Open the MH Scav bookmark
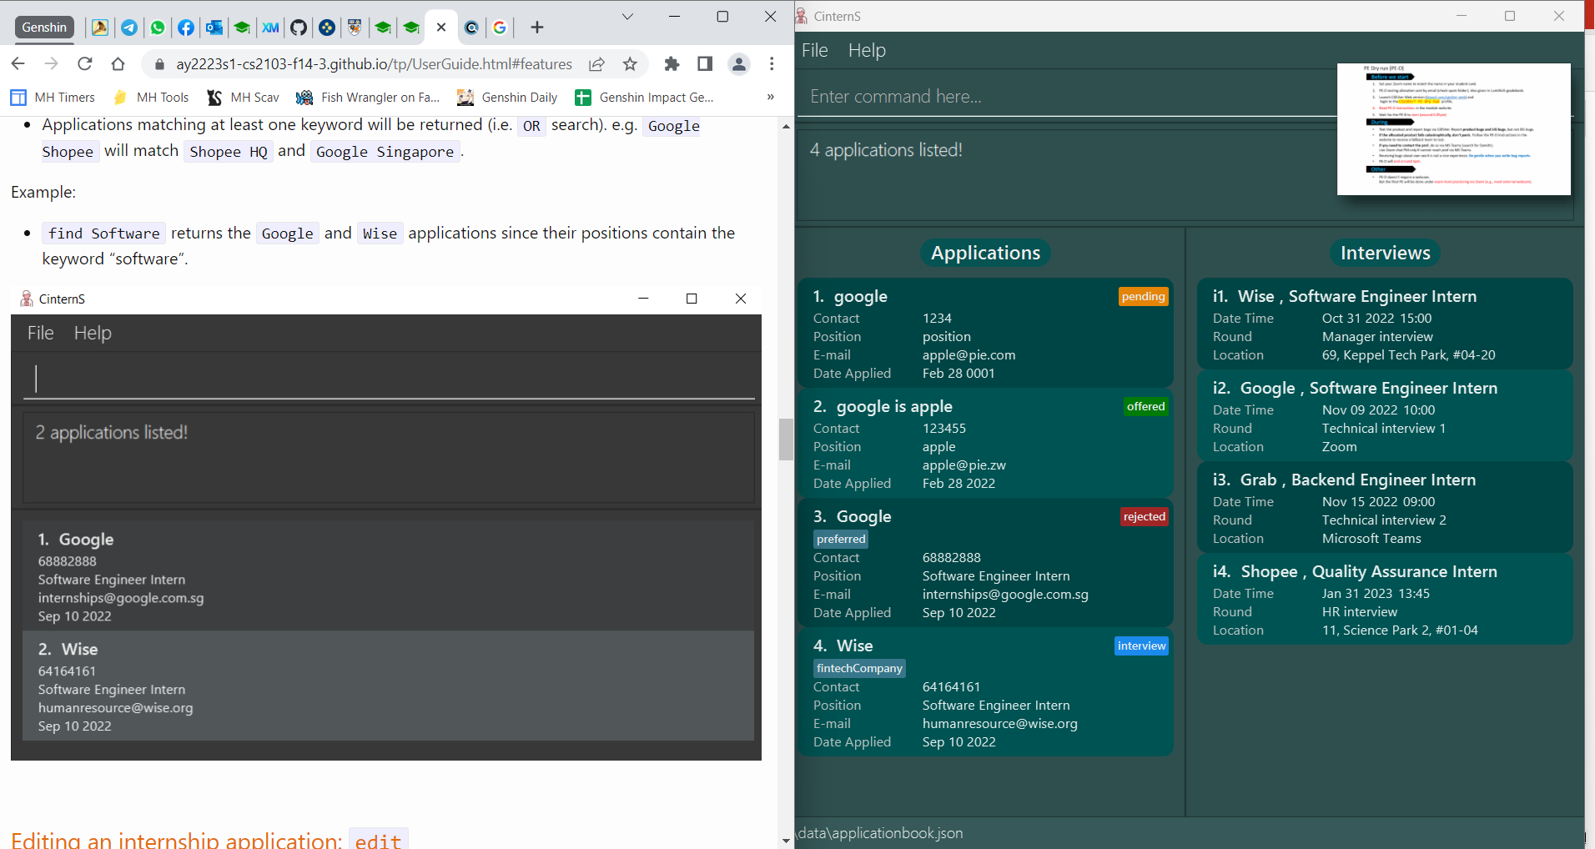The width and height of the screenshot is (1595, 849). (243, 98)
